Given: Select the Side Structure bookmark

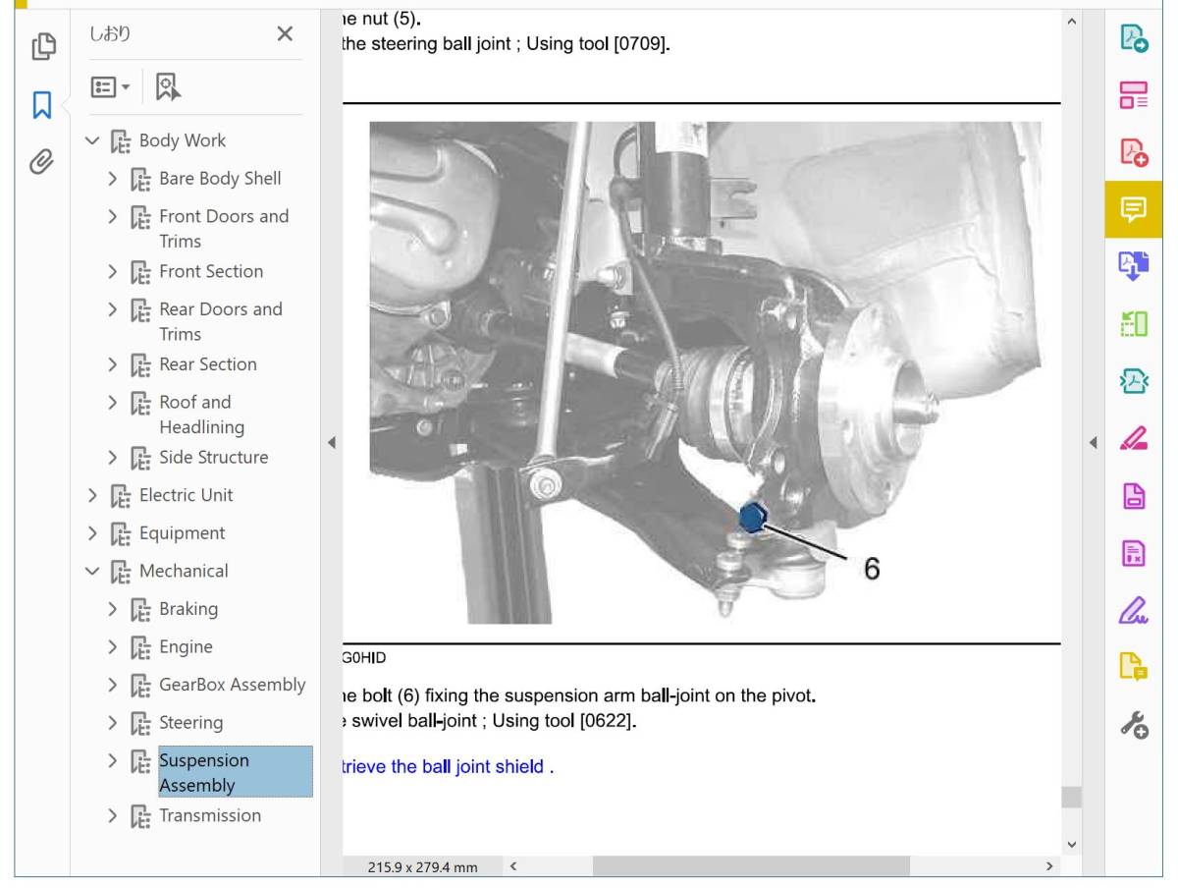Looking at the screenshot, I should (x=213, y=457).
